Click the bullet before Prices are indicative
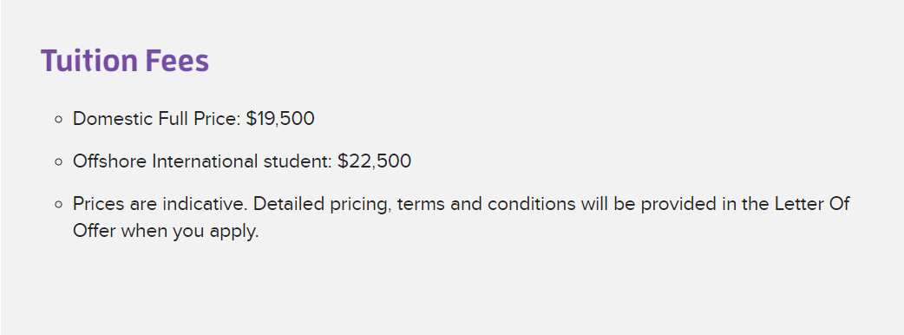 tap(57, 204)
